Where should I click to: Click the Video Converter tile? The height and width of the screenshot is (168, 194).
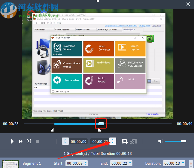point(99,49)
